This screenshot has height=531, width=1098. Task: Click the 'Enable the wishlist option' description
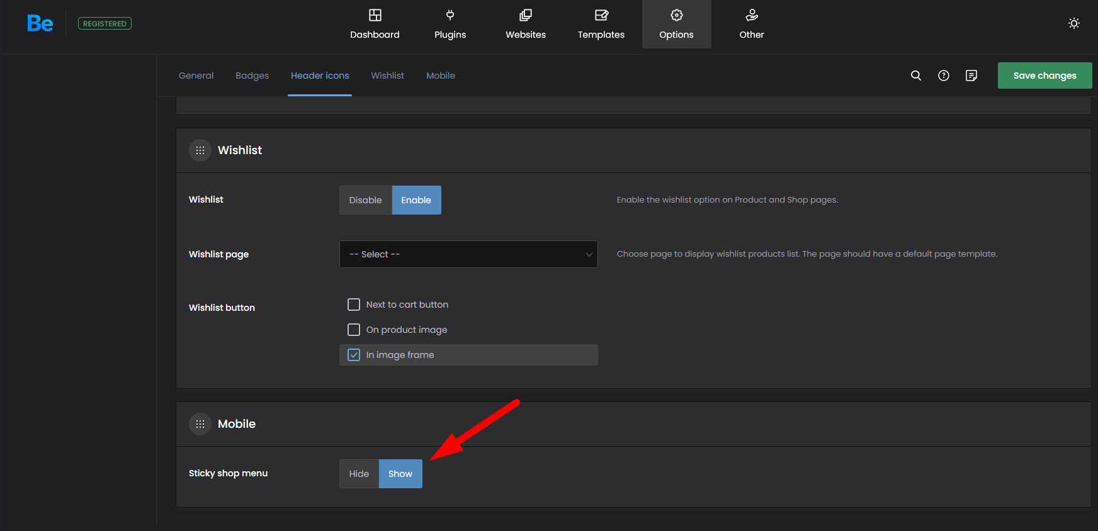(727, 200)
